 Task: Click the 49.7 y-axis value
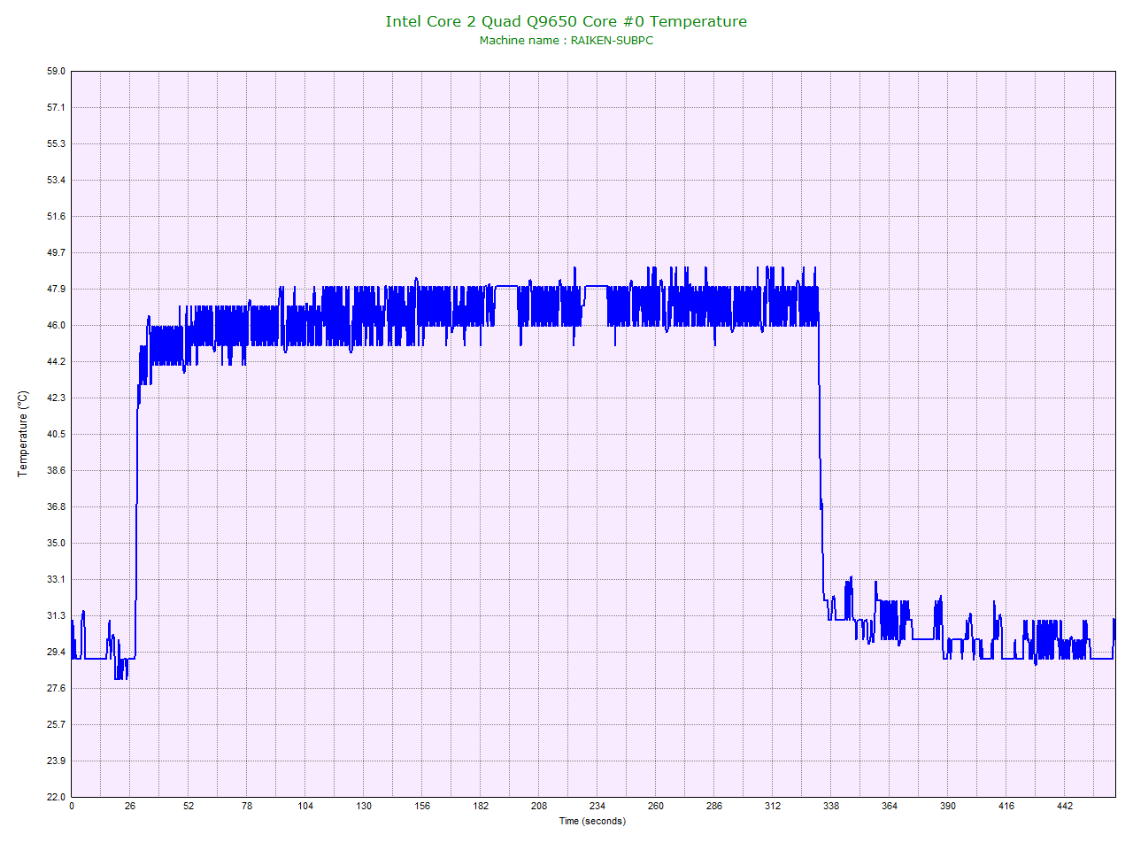[x=56, y=252]
